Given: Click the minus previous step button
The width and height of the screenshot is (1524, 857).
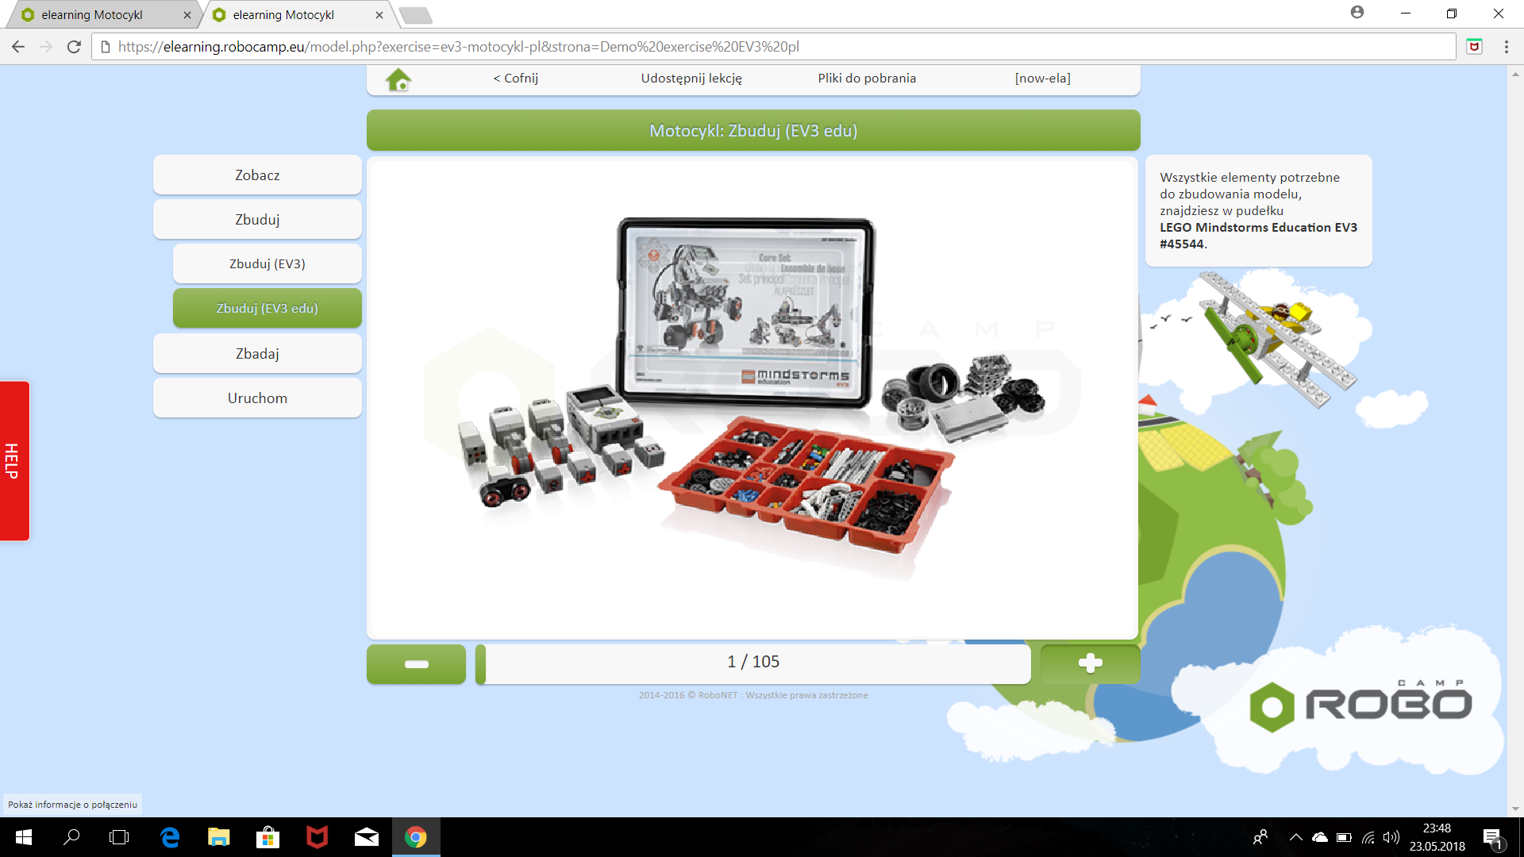Looking at the screenshot, I should 416,663.
